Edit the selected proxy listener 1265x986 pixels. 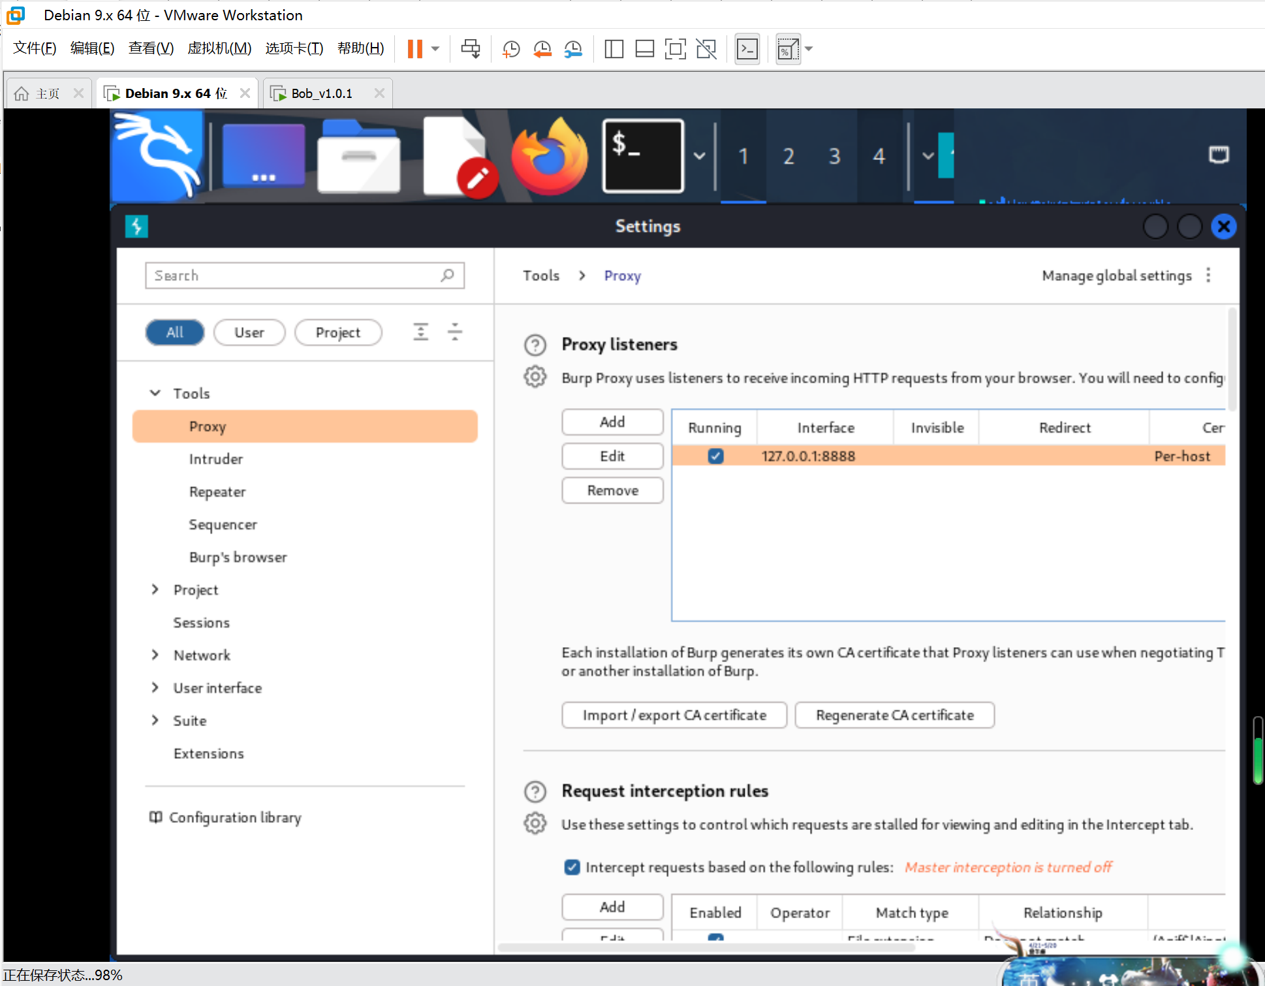pyautogui.click(x=612, y=456)
